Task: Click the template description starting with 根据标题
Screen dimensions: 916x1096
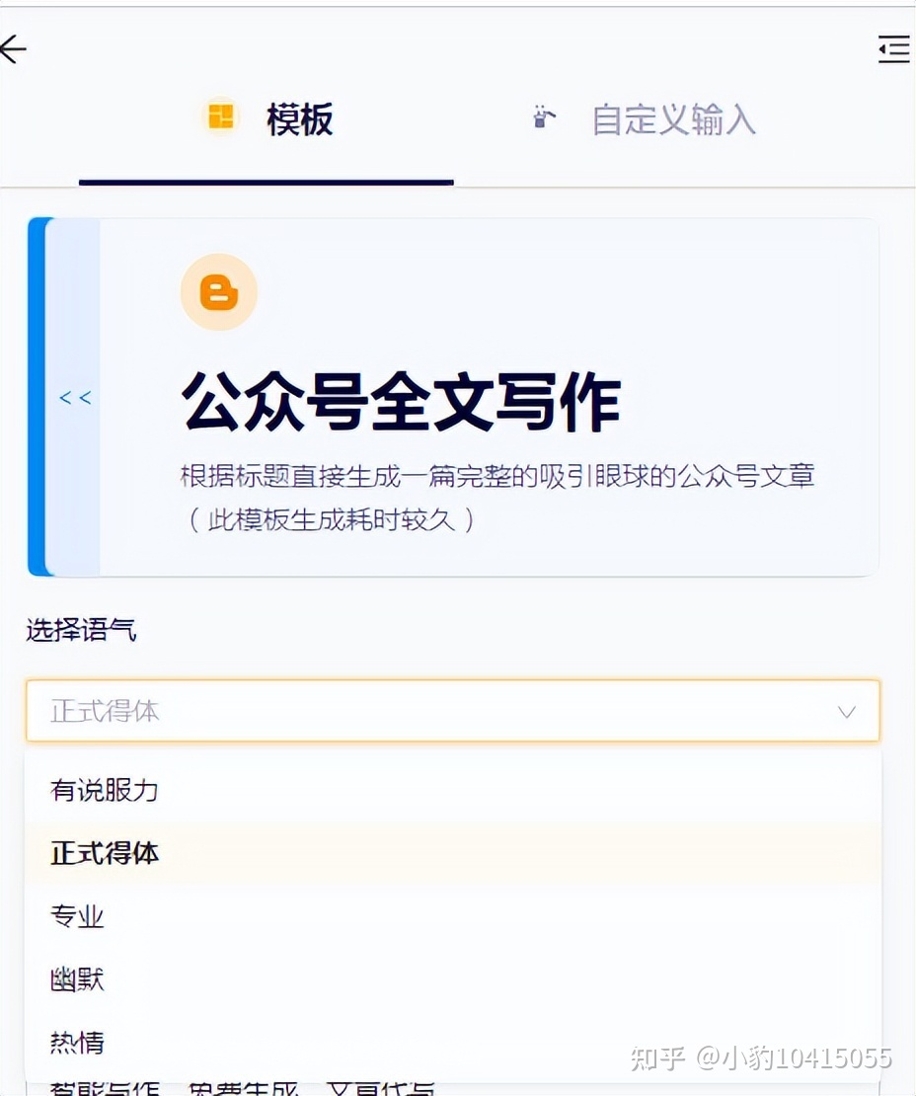Action: tap(497, 476)
